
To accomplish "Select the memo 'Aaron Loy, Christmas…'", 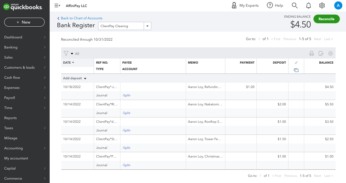I will coord(205,156).
